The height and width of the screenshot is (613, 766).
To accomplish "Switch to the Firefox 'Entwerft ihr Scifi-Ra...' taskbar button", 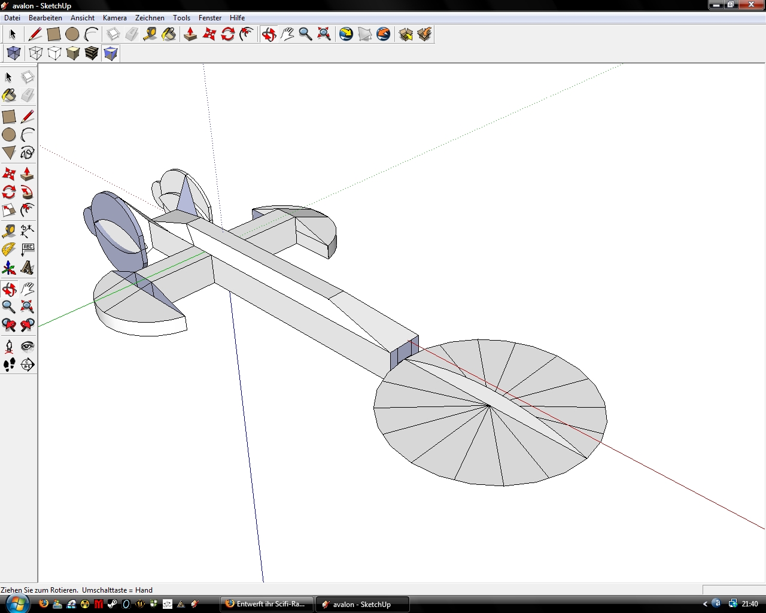I will 267,604.
